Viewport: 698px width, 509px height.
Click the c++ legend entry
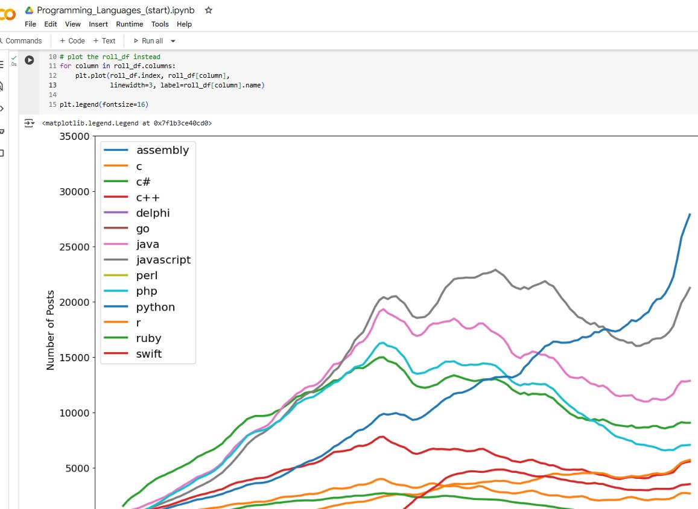132,197
